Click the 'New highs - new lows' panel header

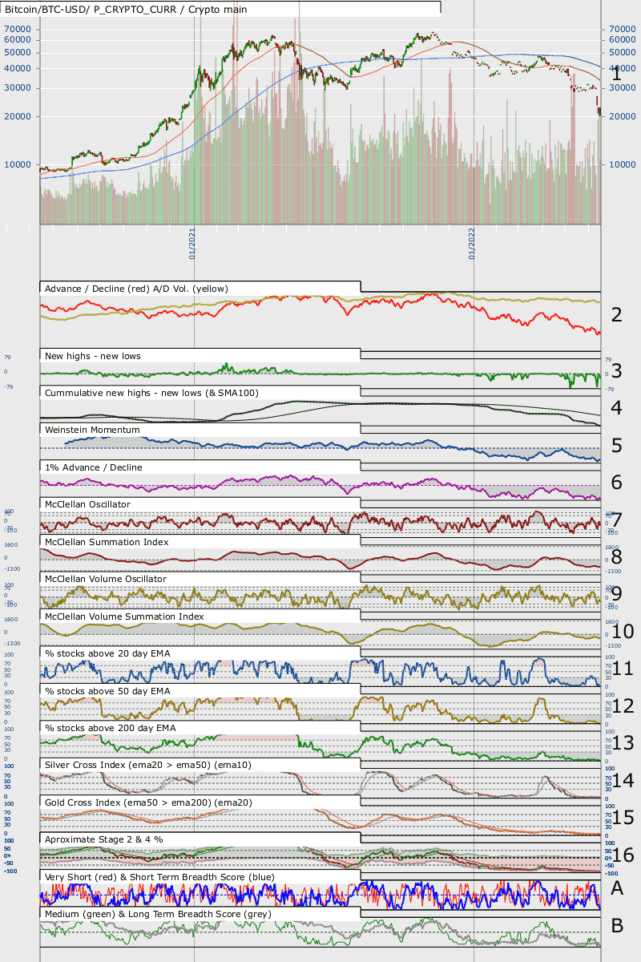pyautogui.click(x=95, y=355)
